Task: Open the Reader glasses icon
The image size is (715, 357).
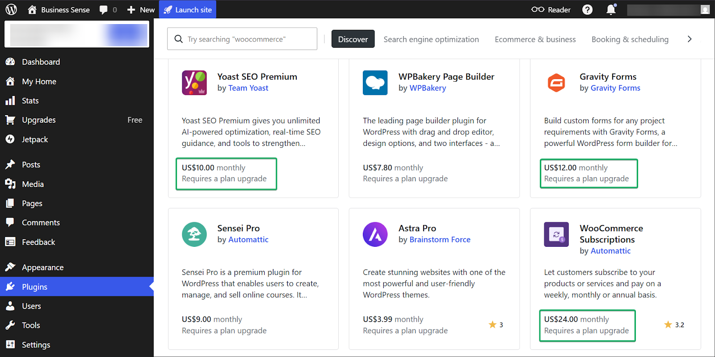Action: [538, 9]
